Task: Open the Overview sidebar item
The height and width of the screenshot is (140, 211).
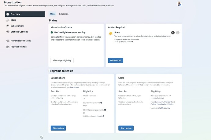Action: click(x=25, y=14)
